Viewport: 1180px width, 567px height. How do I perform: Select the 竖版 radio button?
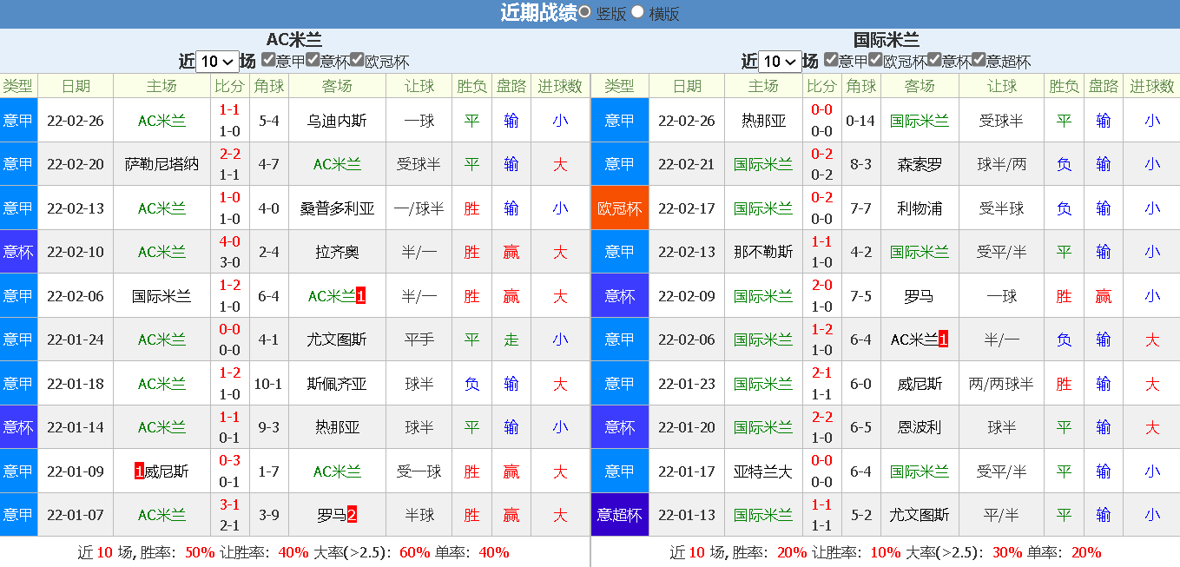pyautogui.click(x=585, y=12)
